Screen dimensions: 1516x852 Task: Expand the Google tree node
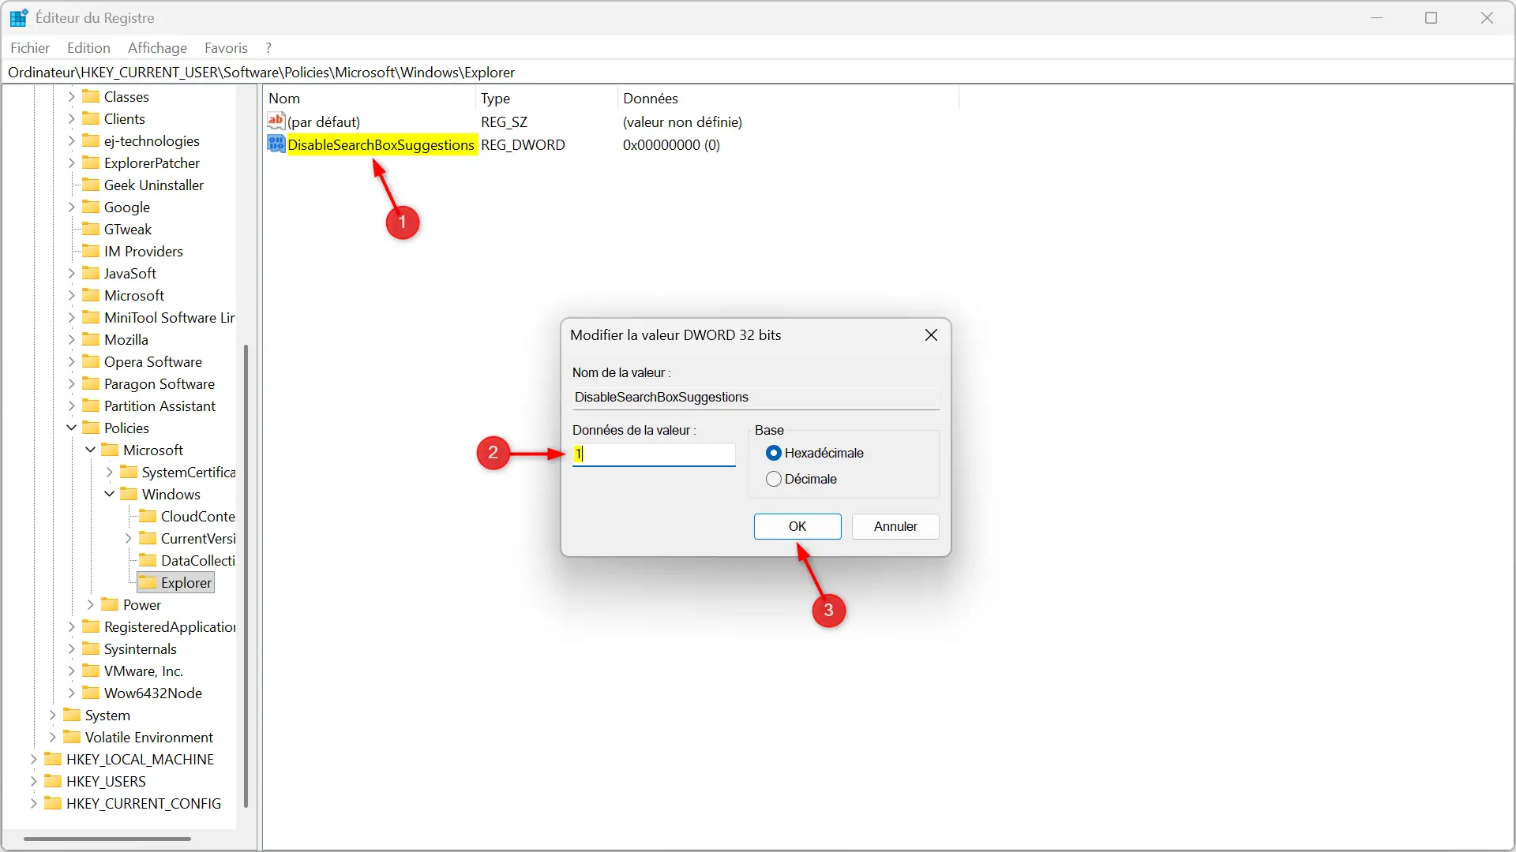pyautogui.click(x=72, y=207)
